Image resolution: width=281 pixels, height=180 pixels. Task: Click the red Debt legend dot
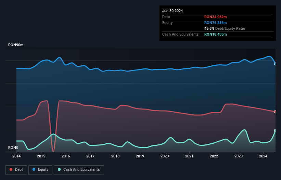11,169
